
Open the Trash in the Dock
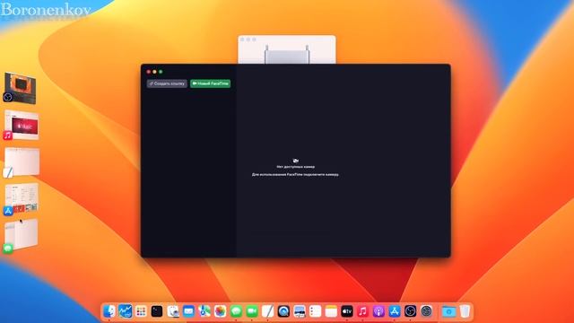pyautogui.click(x=465, y=311)
